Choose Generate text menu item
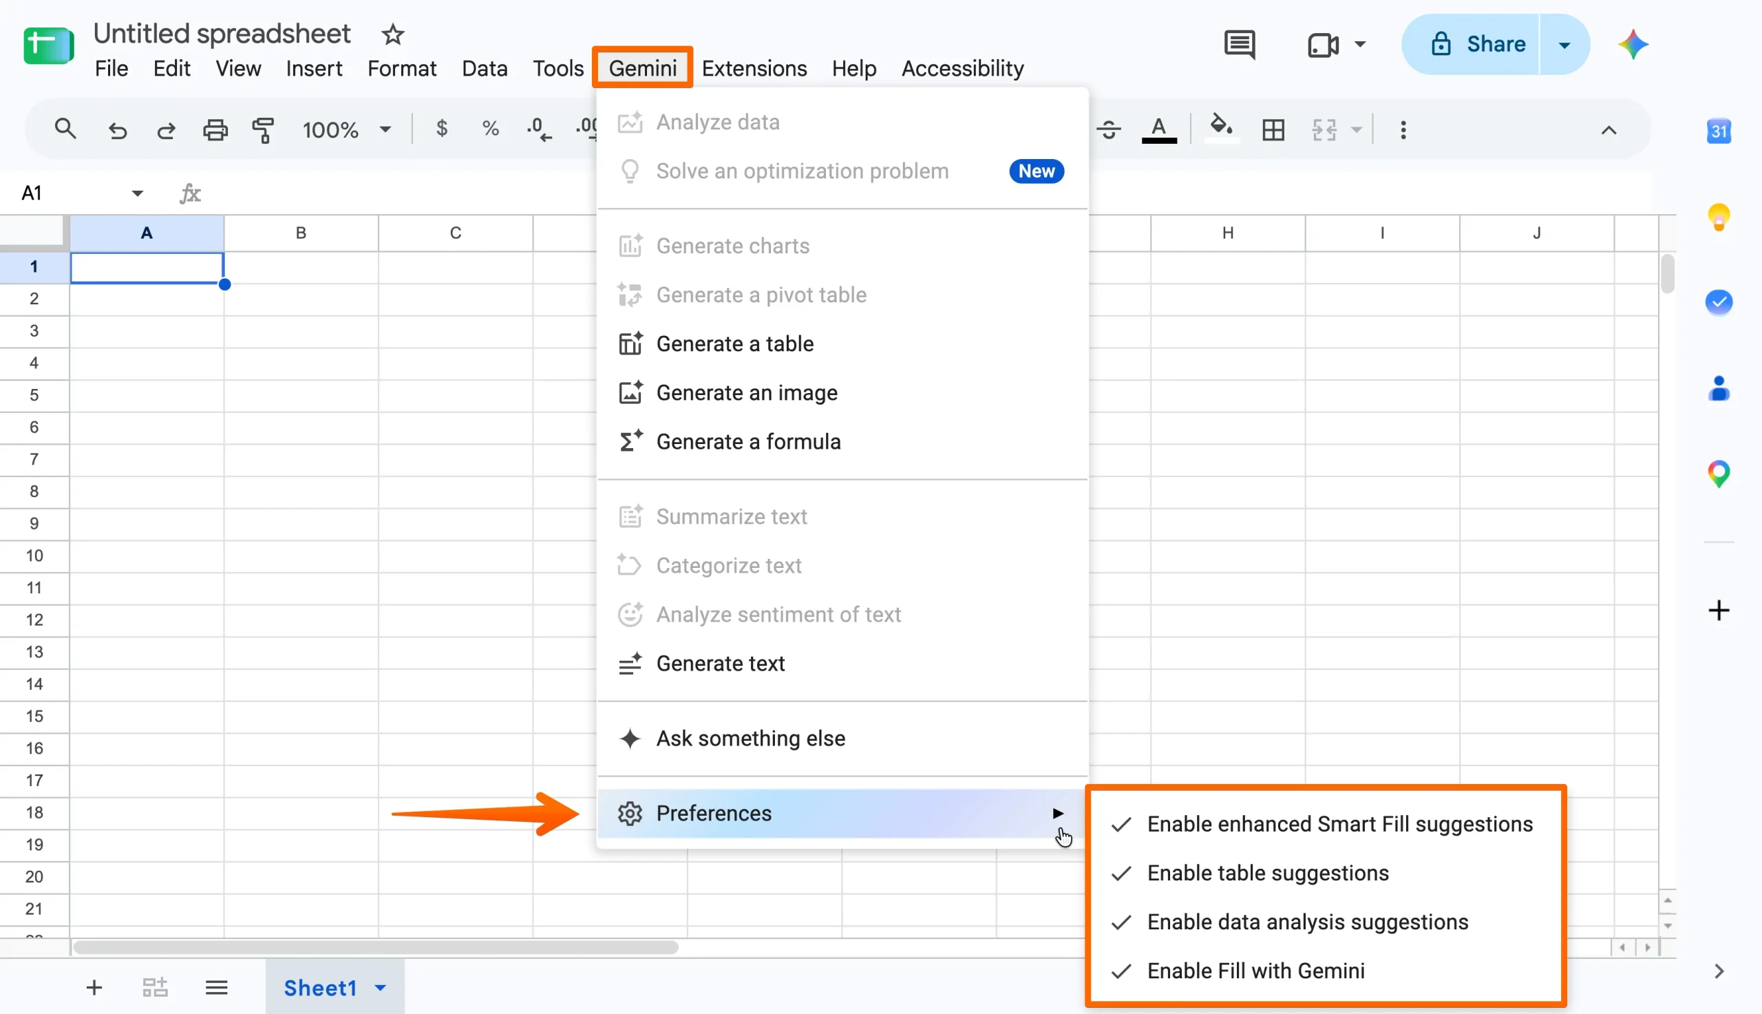Screen dimensions: 1762x1014 842,663
